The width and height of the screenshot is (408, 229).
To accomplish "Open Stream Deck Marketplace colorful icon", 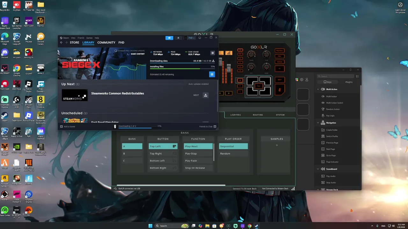I will pos(297,80).
